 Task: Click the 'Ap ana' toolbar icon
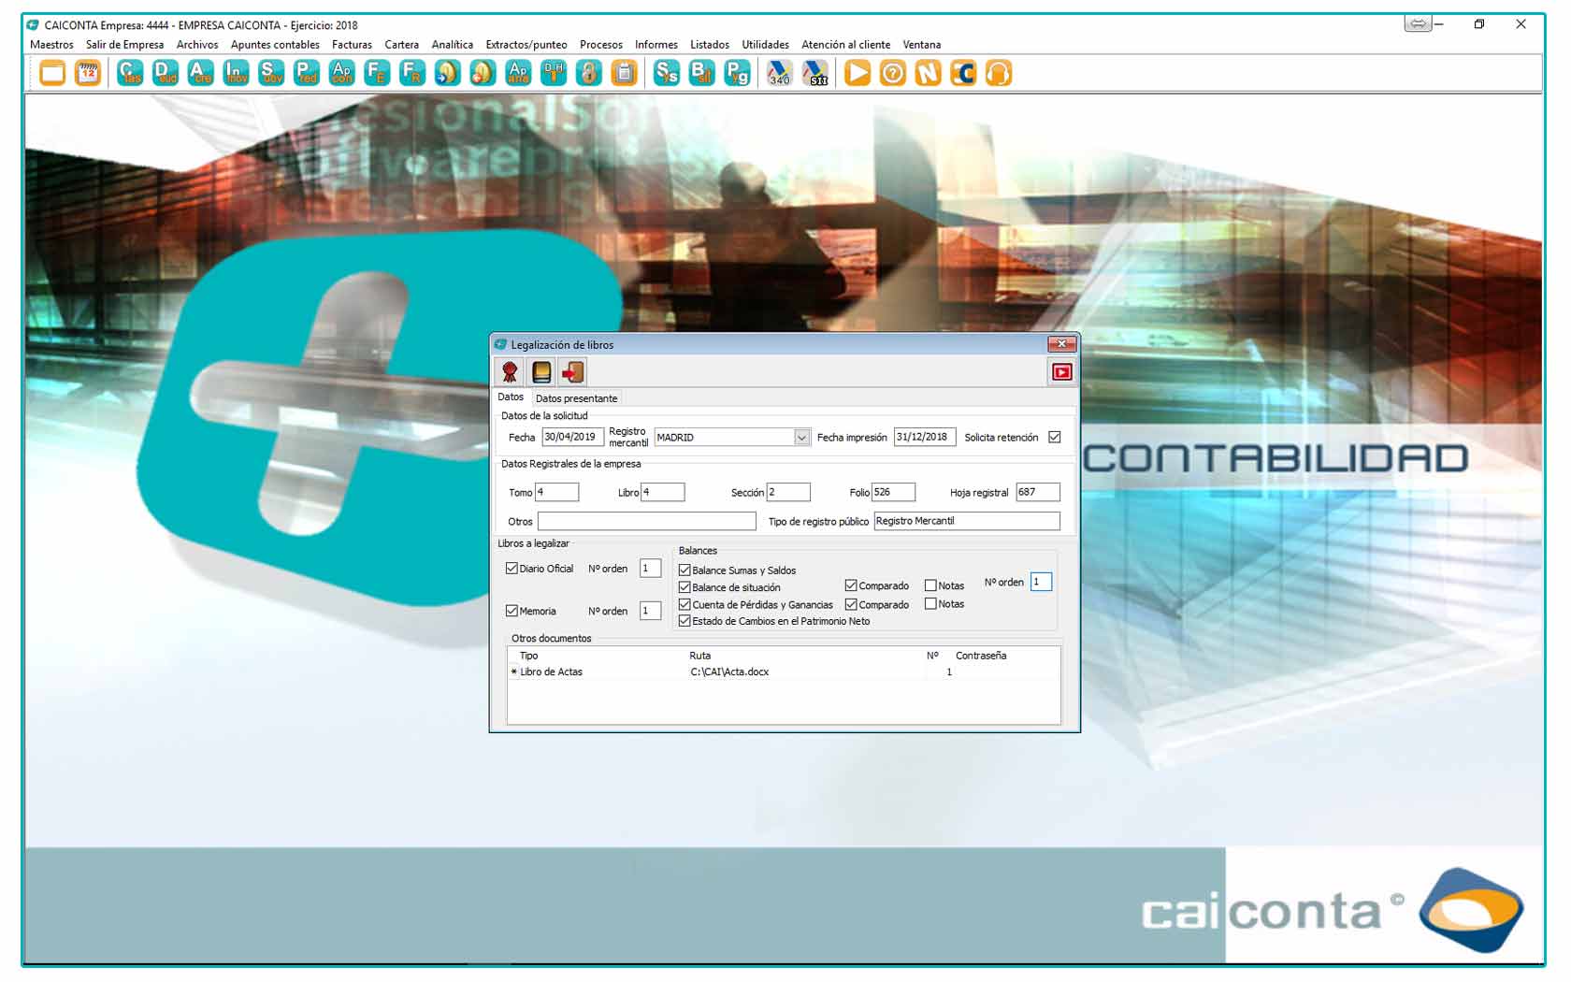pyautogui.click(x=518, y=73)
